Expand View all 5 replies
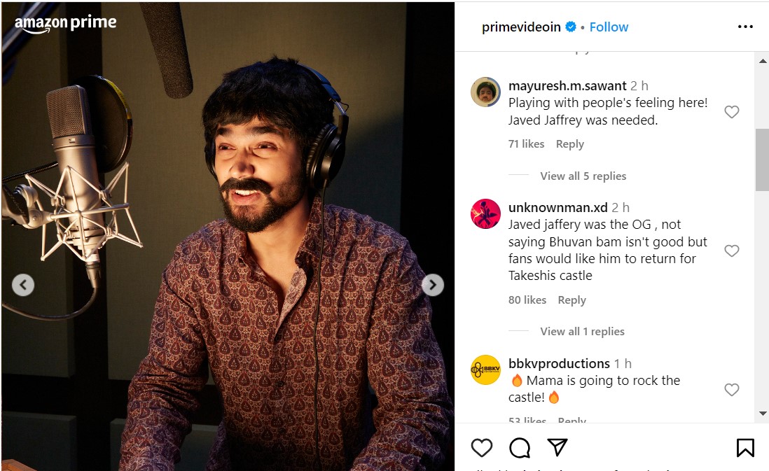 pos(583,176)
